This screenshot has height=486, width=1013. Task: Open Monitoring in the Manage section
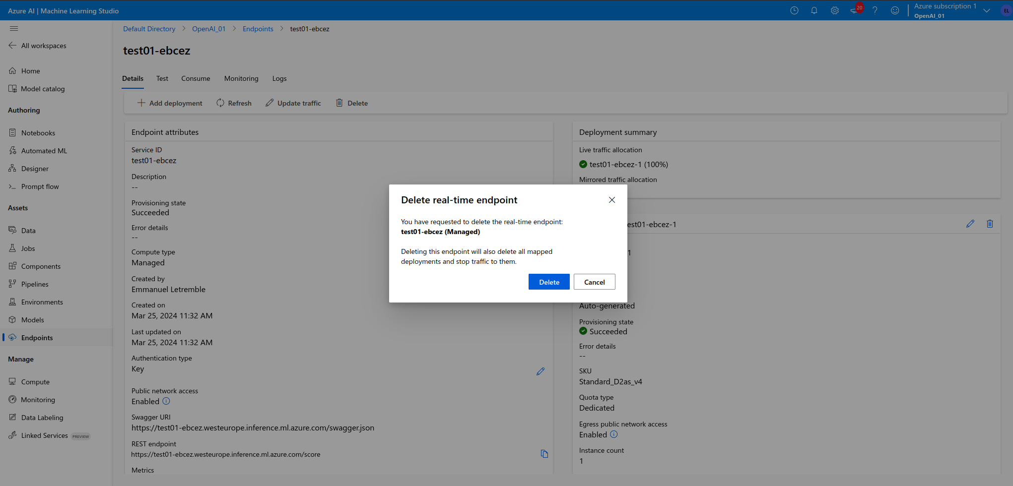(32, 400)
